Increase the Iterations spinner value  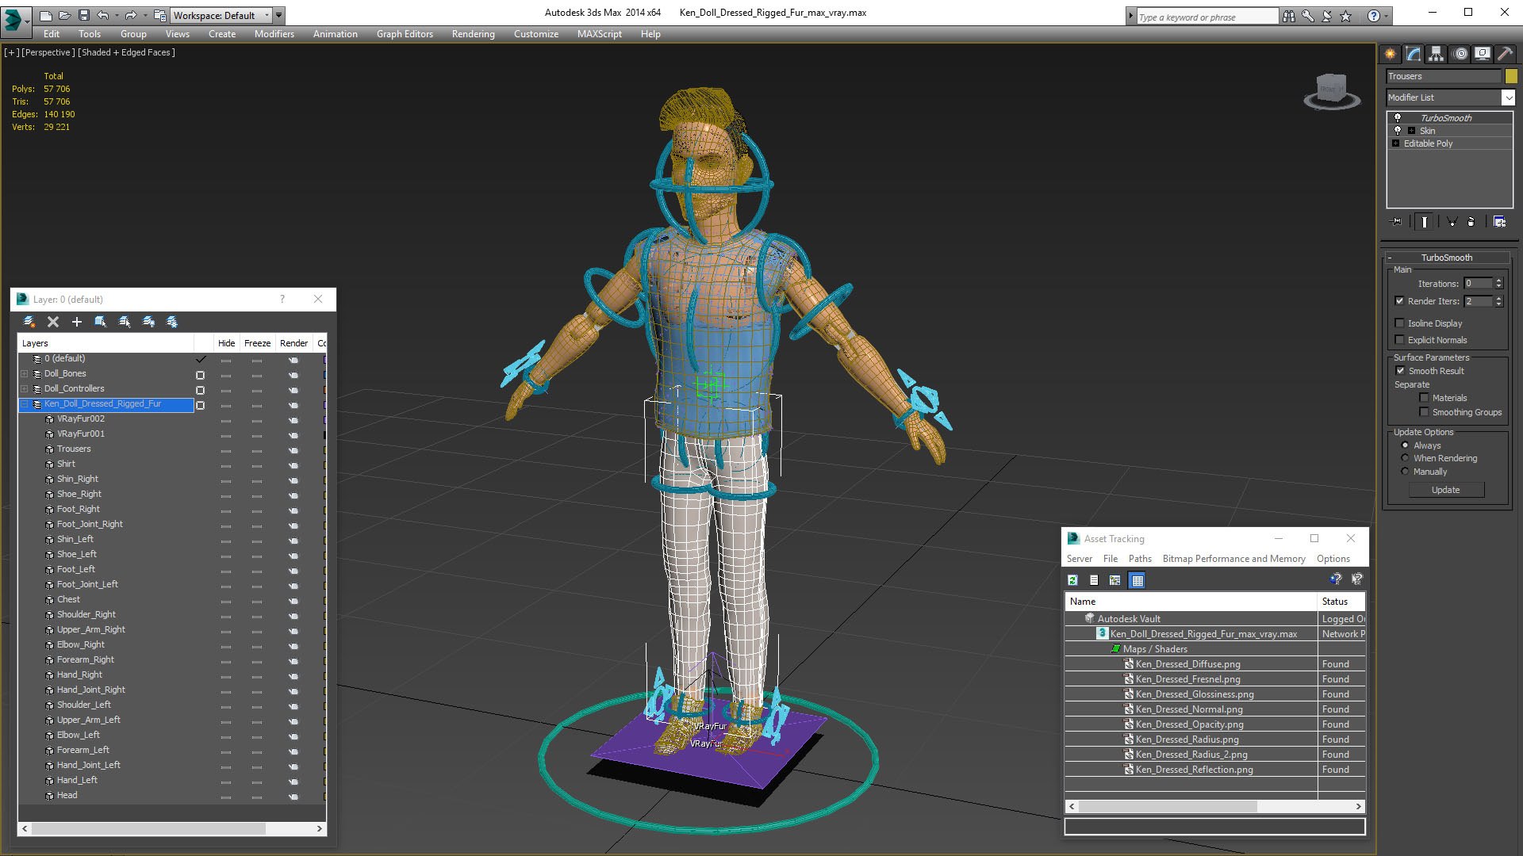(1498, 281)
